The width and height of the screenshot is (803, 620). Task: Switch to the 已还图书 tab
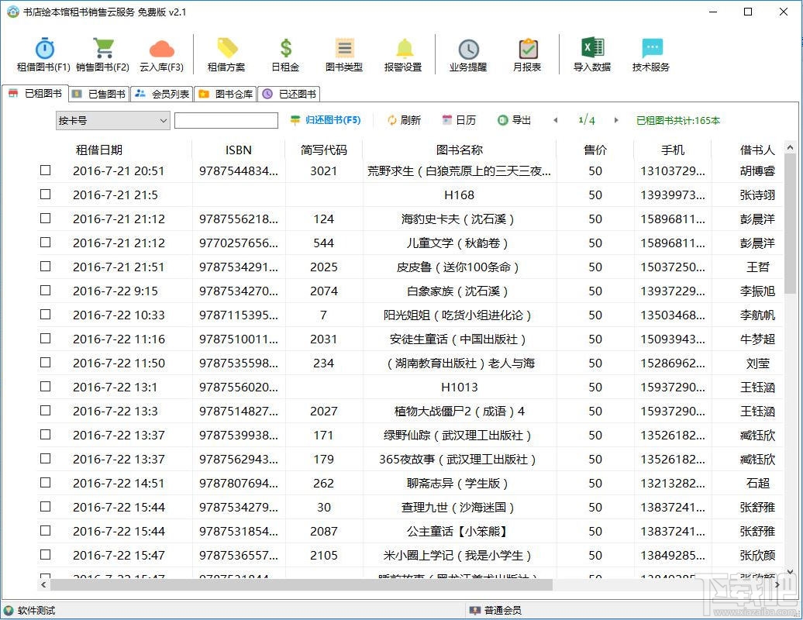pyautogui.click(x=289, y=94)
